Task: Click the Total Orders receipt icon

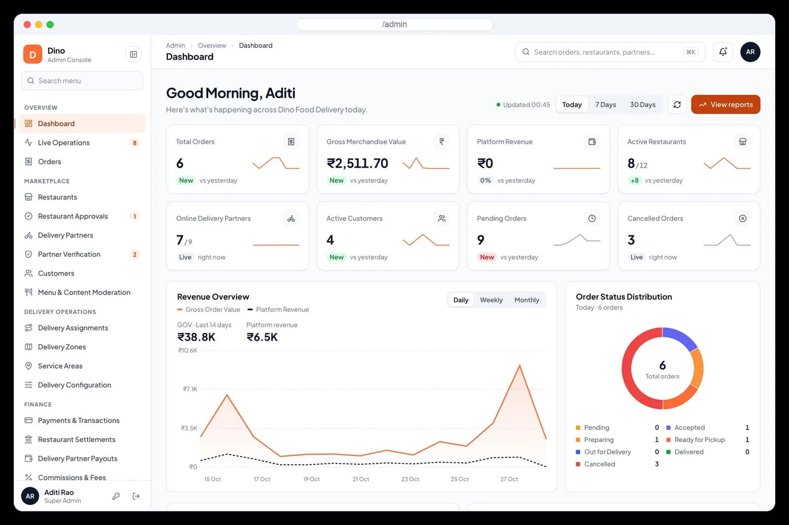Action: click(291, 142)
